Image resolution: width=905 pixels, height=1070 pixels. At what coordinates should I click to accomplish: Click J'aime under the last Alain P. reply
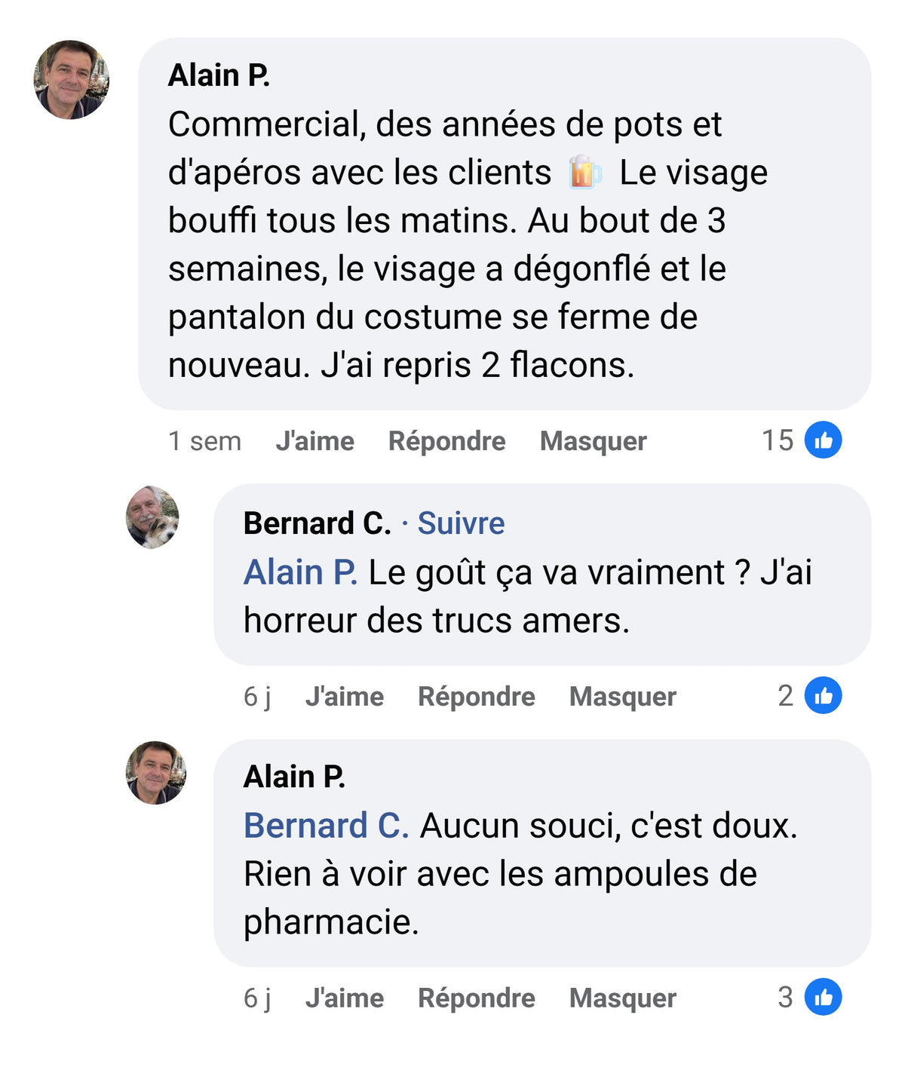[x=344, y=998]
